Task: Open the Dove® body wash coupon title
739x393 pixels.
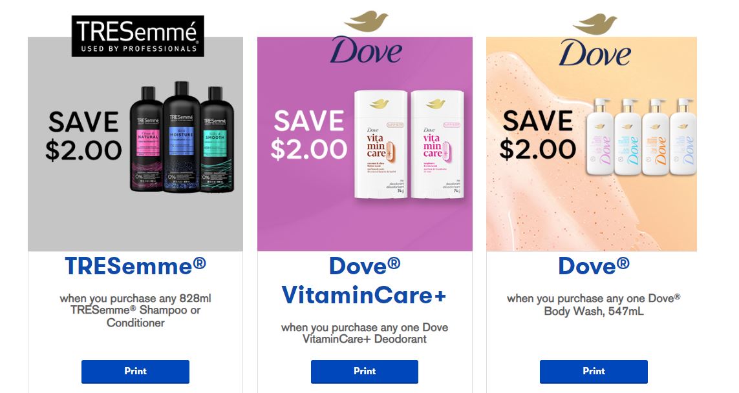Action: (x=594, y=266)
